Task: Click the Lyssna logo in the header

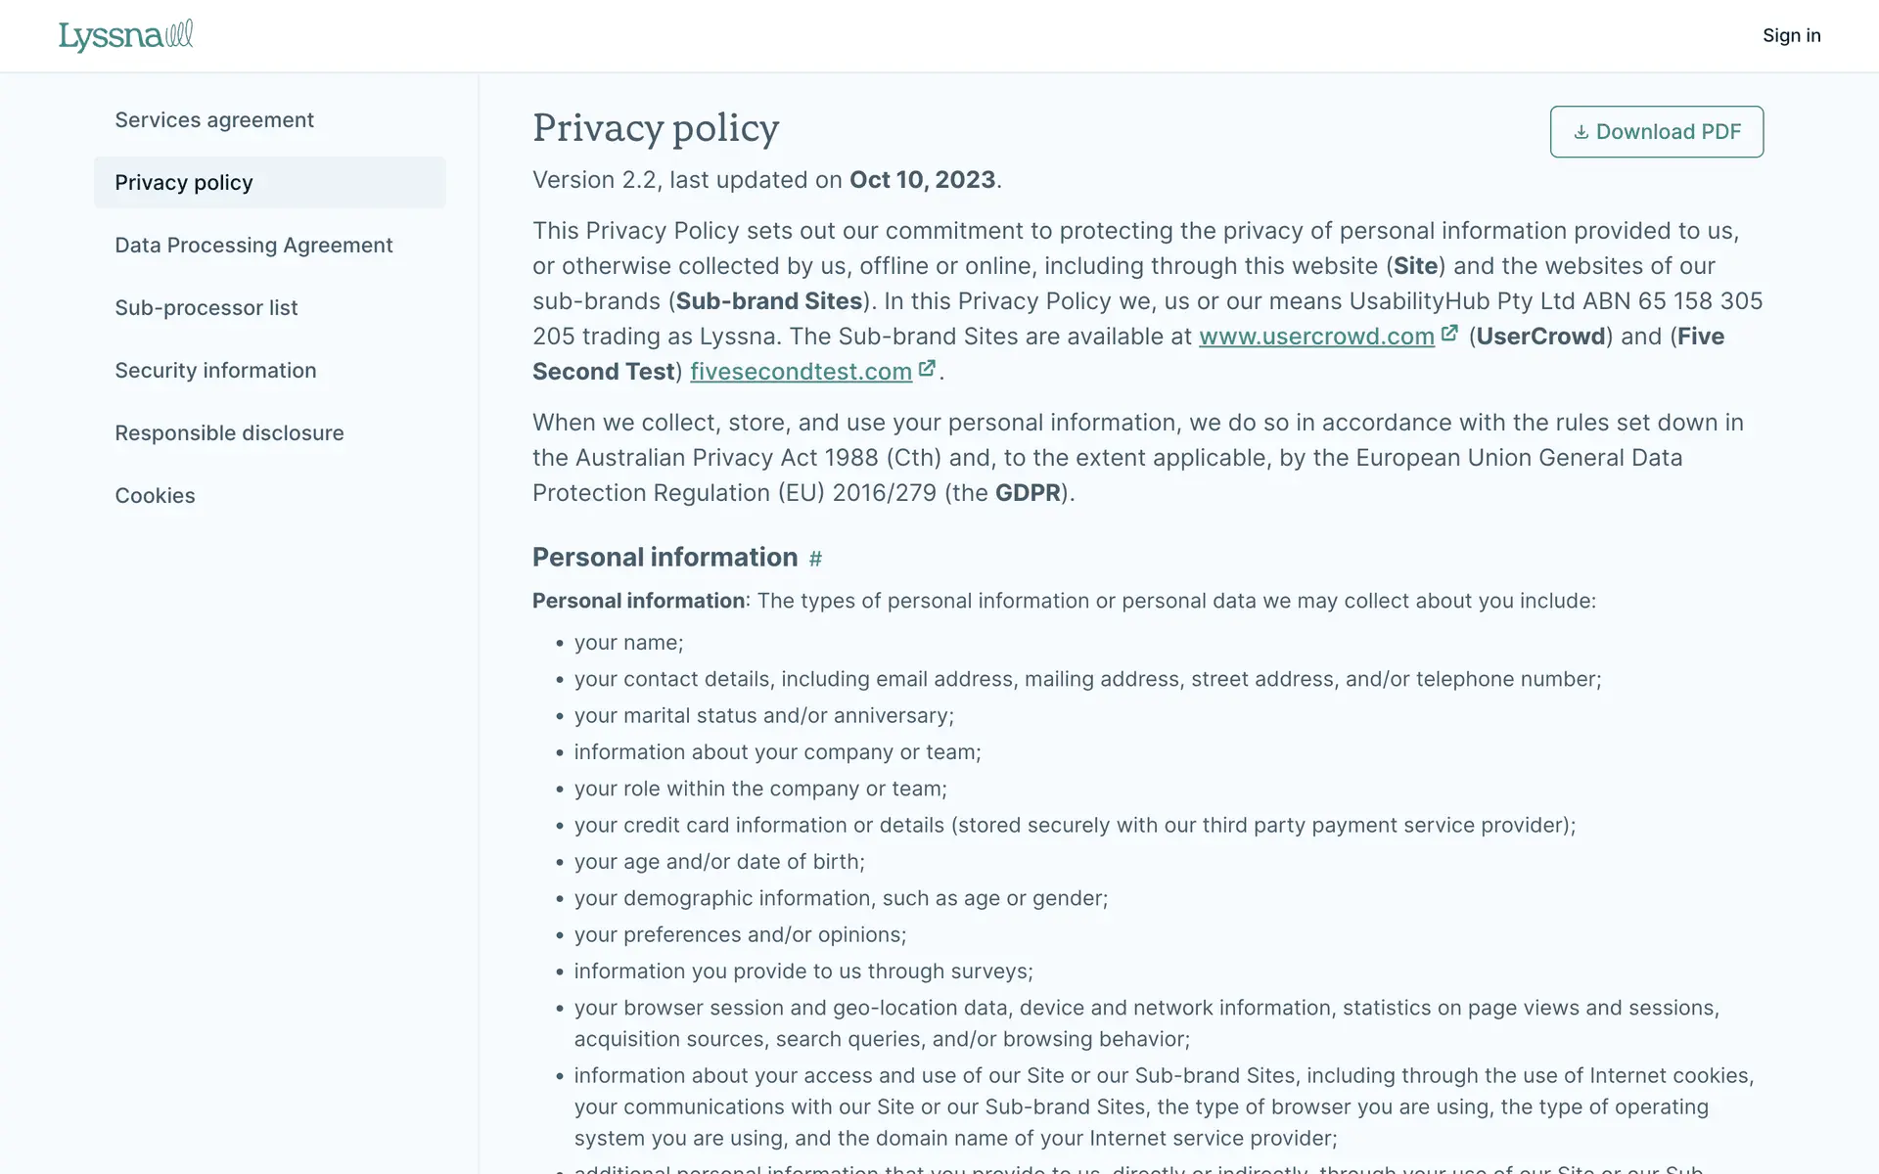Action: 125,36
